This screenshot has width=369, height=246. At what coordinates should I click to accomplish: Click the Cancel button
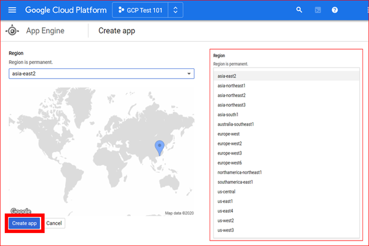click(x=54, y=223)
